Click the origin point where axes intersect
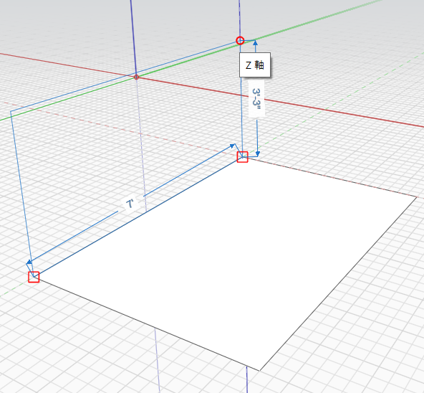The width and height of the screenshot is (424, 393). point(136,77)
